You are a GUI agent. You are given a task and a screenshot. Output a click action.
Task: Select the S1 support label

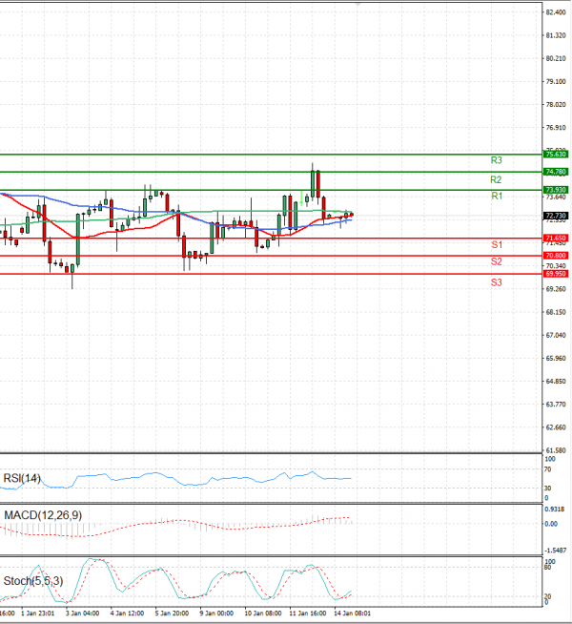tap(497, 245)
